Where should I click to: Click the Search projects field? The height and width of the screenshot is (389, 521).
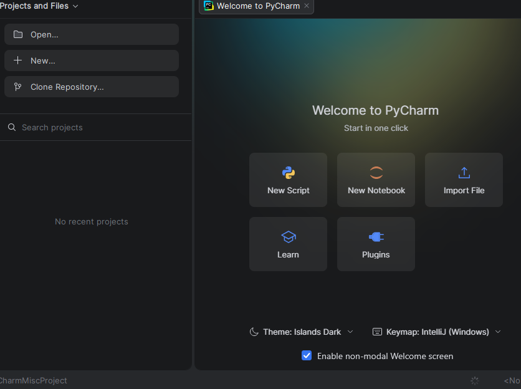coord(96,127)
